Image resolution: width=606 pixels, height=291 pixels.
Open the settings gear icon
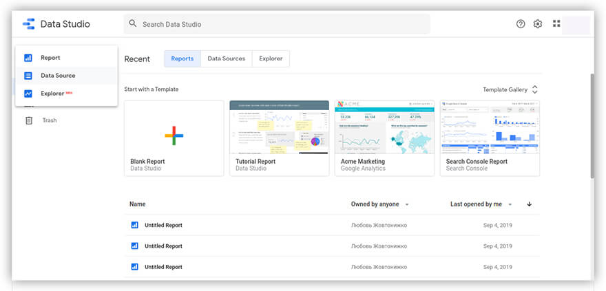tap(538, 24)
